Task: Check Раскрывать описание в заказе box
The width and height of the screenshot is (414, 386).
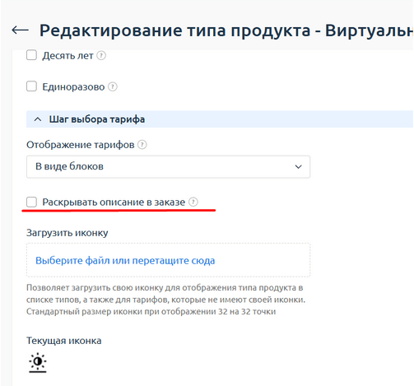Action: point(31,202)
